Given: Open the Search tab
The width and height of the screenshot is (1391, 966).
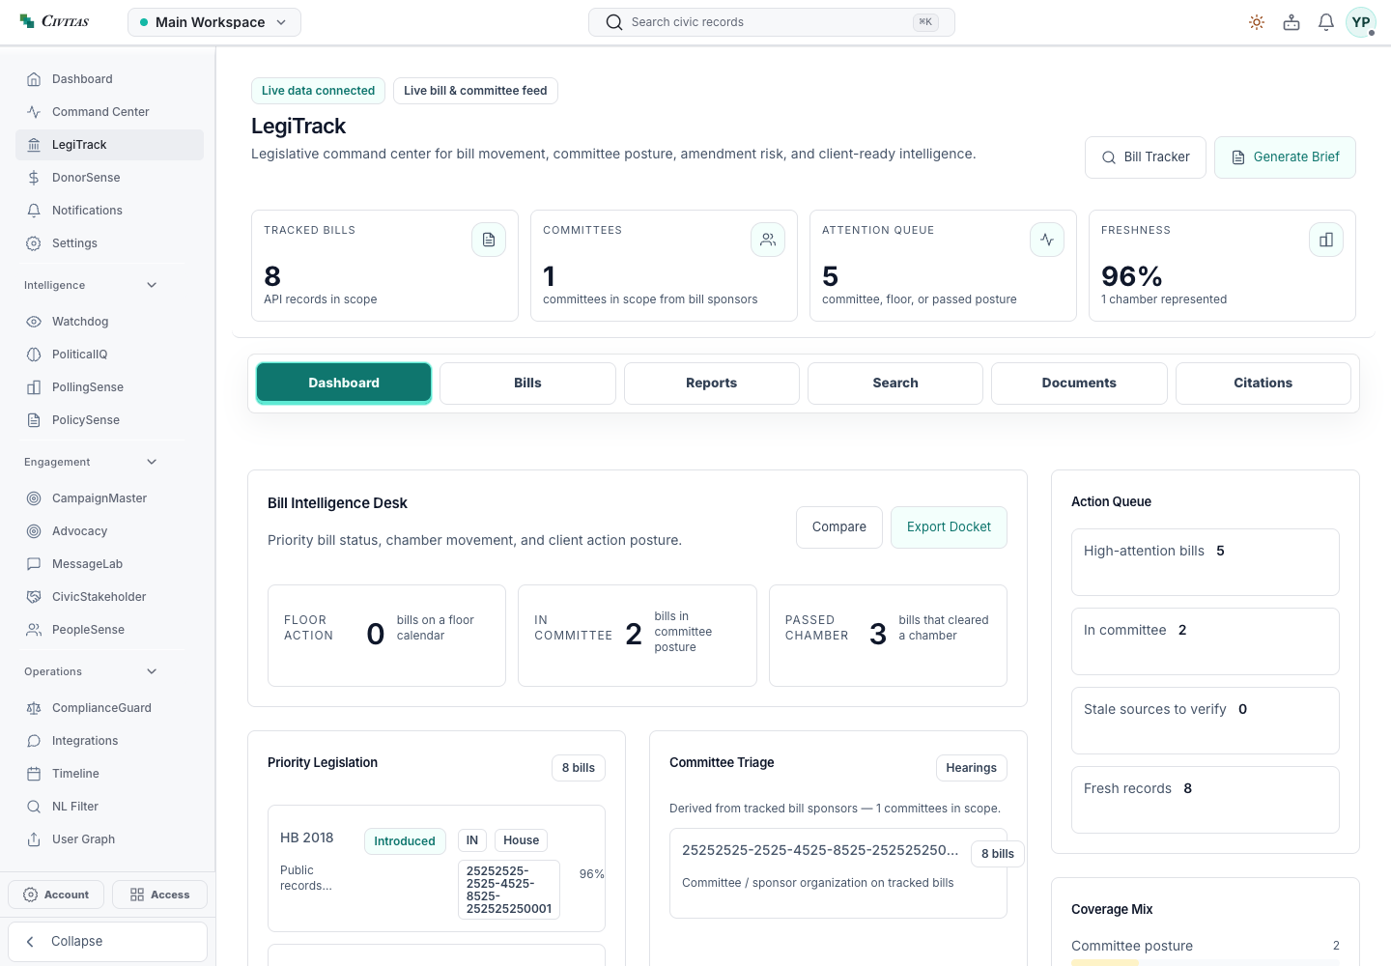Looking at the screenshot, I should coord(895,384).
